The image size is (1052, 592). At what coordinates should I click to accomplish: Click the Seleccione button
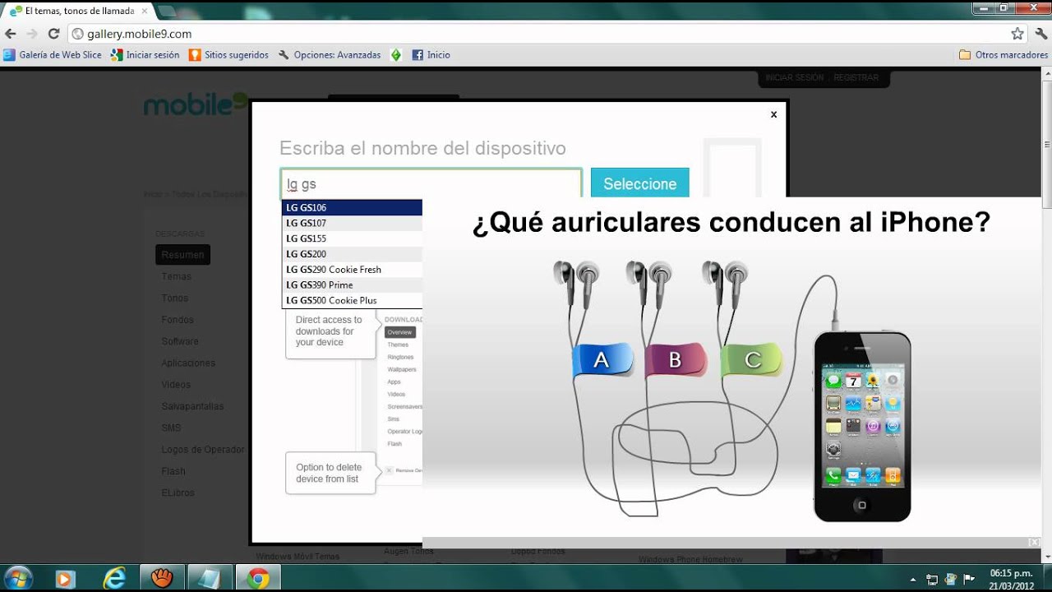coord(639,184)
